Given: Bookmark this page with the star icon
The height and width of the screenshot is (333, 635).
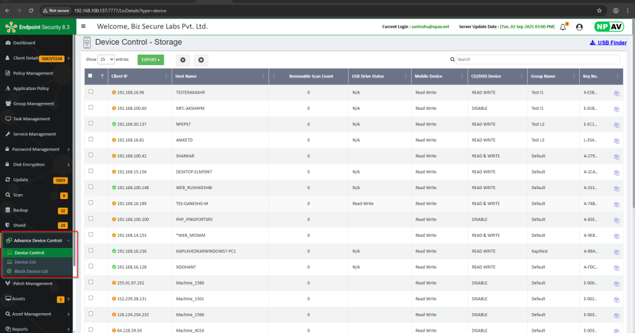Looking at the screenshot, I should click(x=599, y=11).
